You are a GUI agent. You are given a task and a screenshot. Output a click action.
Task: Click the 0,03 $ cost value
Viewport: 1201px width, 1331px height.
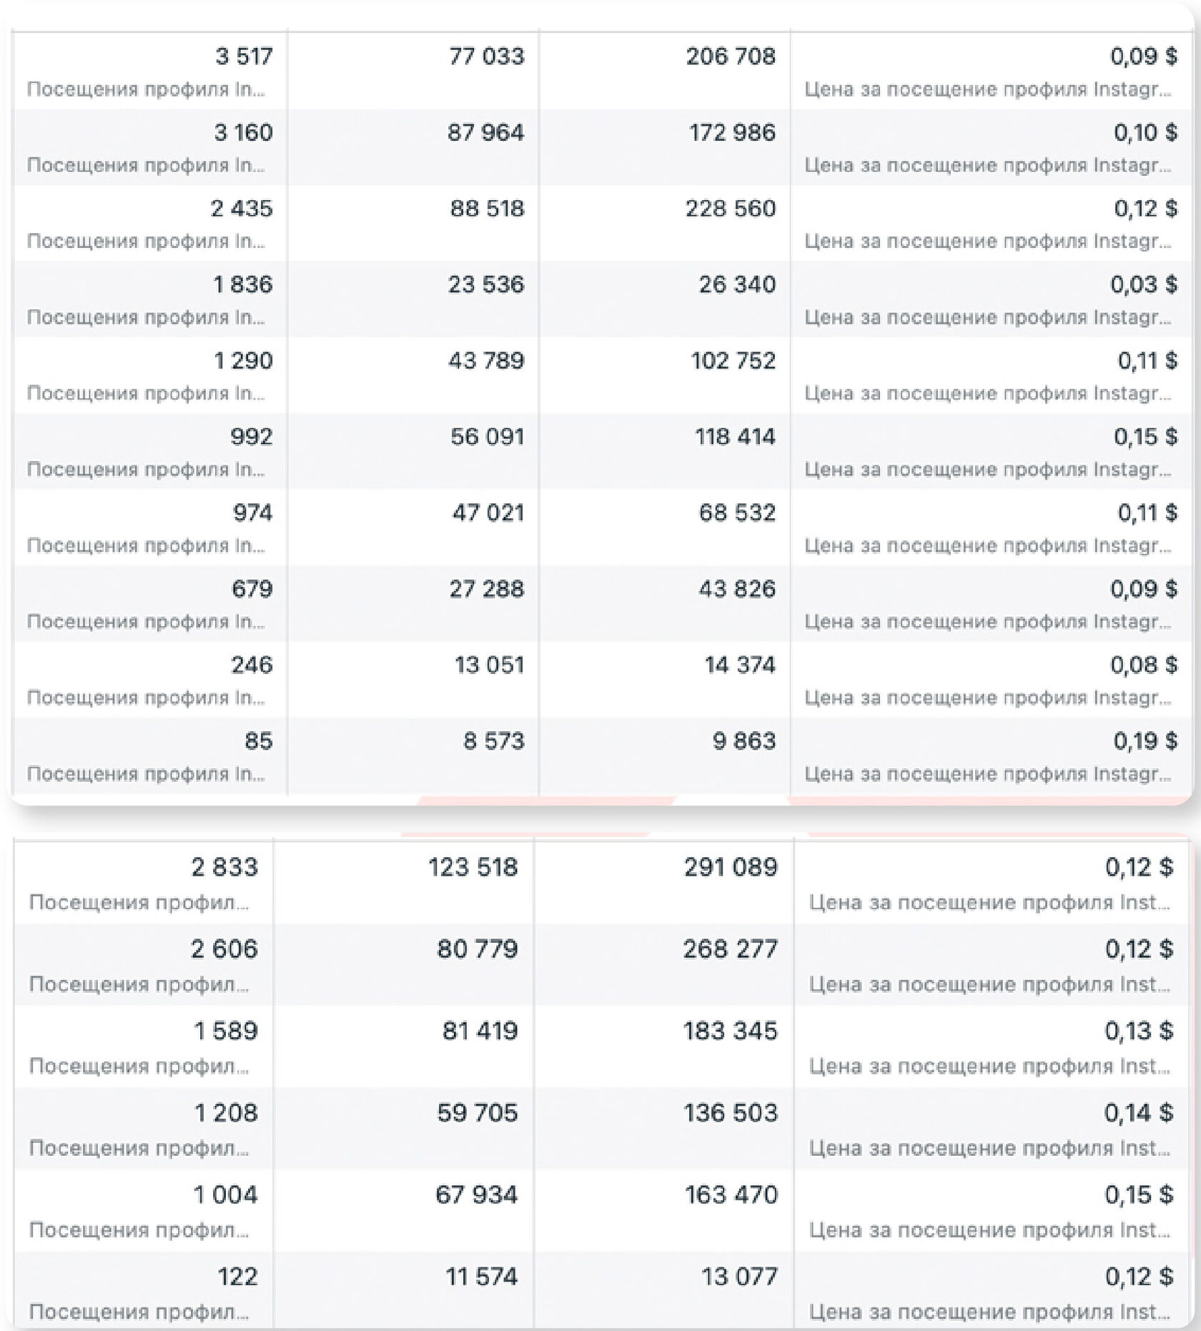pyautogui.click(x=1144, y=284)
